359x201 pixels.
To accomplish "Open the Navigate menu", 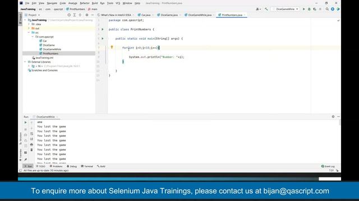I will click(x=52, y=3).
